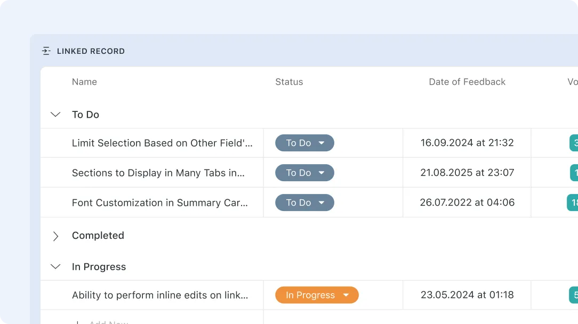
Task: Open status dropdown for Font Customization row
Action: tap(304, 203)
